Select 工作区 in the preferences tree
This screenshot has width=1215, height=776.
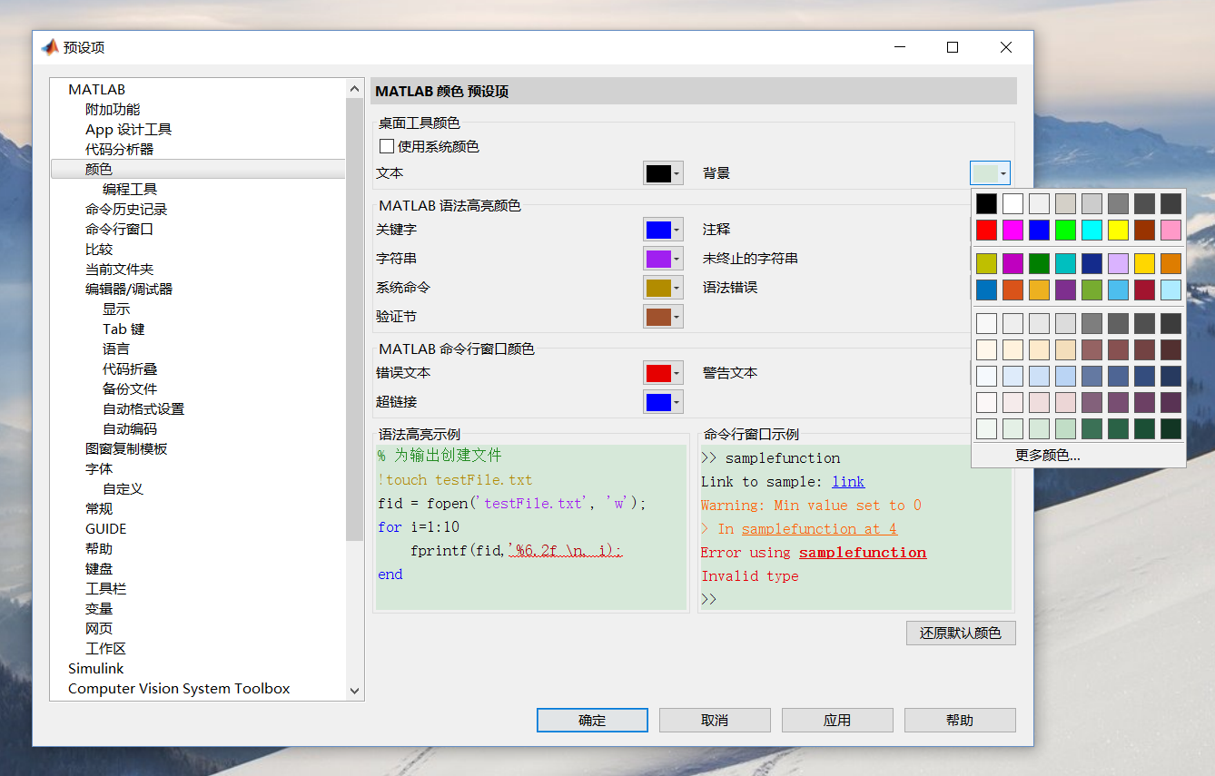(x=105, y=648)
